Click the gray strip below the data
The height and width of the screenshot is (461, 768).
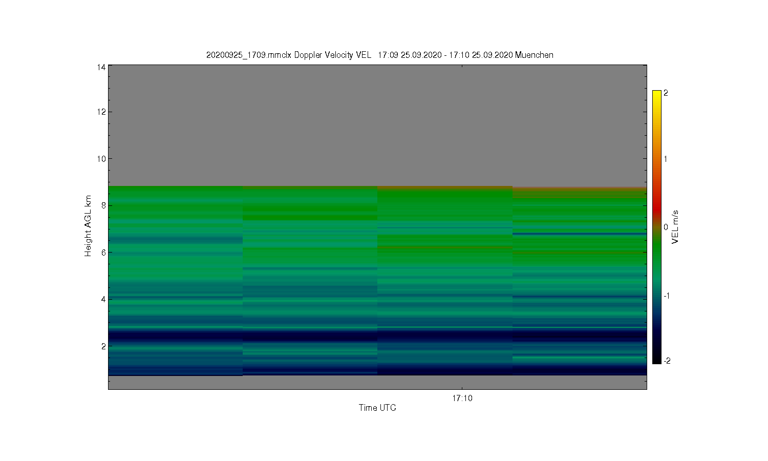point(377,382)
